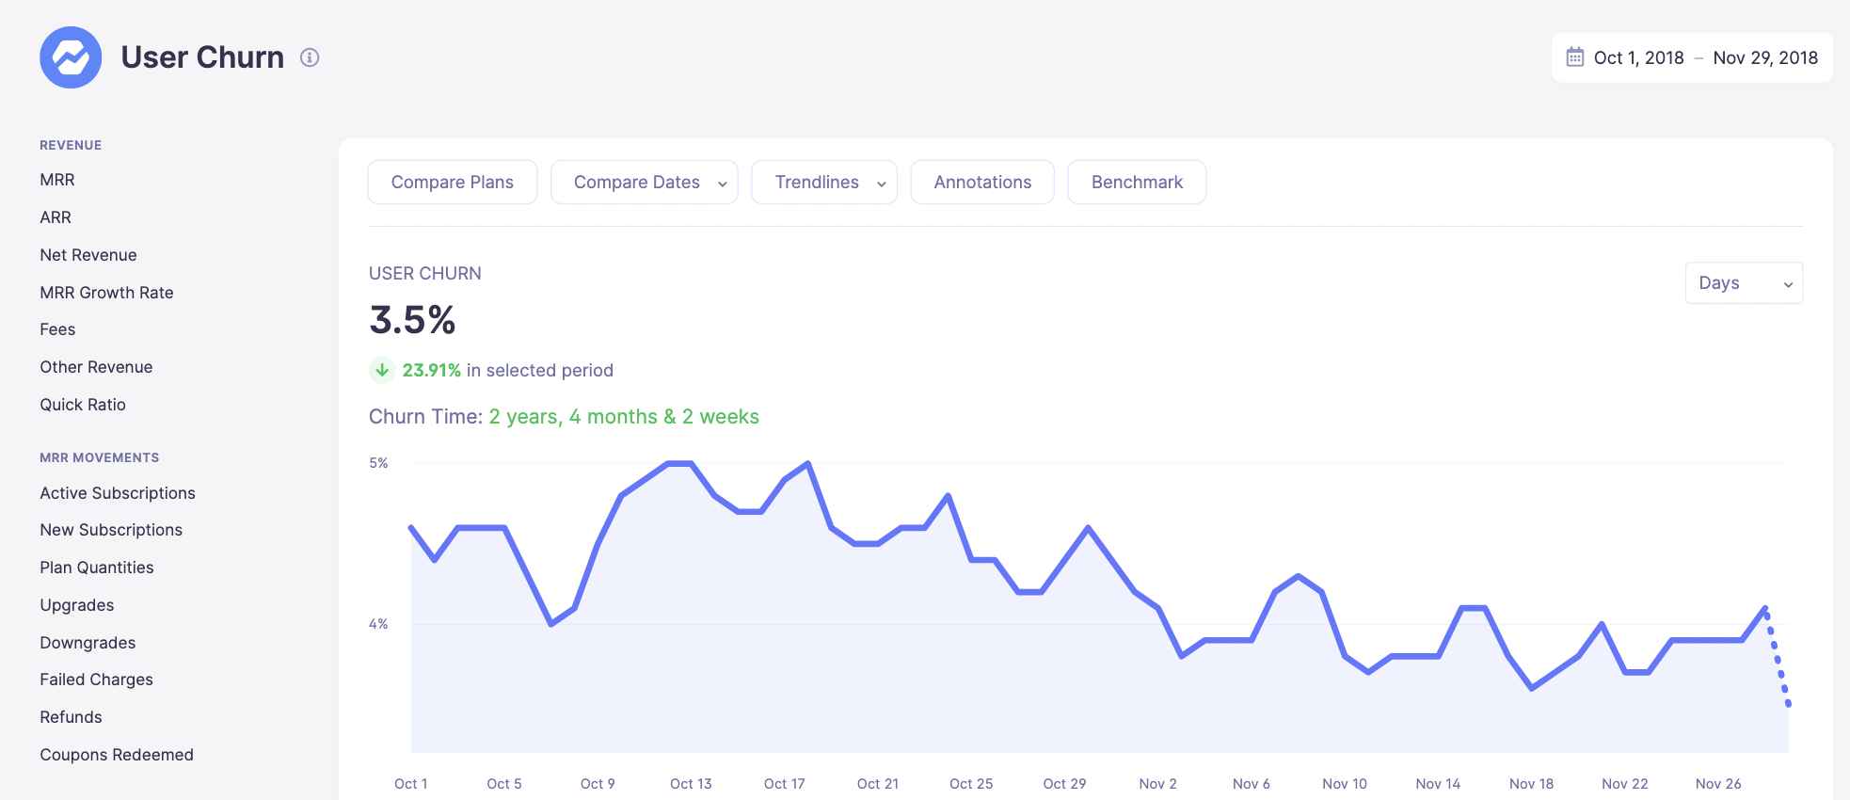Open the Compare Dates dropdown

[x=644, y=182]
